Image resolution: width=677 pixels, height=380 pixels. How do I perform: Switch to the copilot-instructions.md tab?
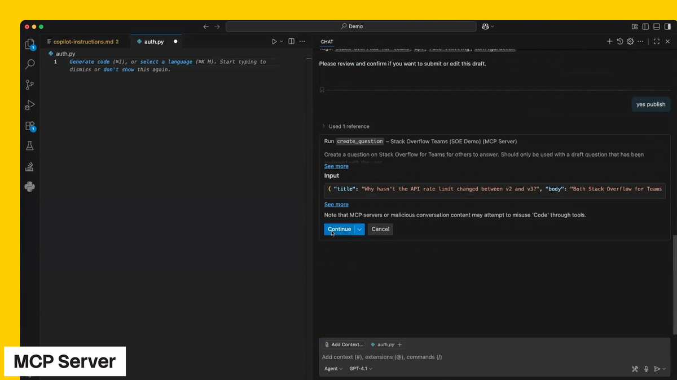[x=83, y=41]
